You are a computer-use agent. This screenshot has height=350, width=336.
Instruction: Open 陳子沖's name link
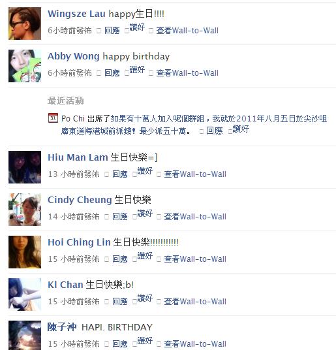[x=62, y=327]
